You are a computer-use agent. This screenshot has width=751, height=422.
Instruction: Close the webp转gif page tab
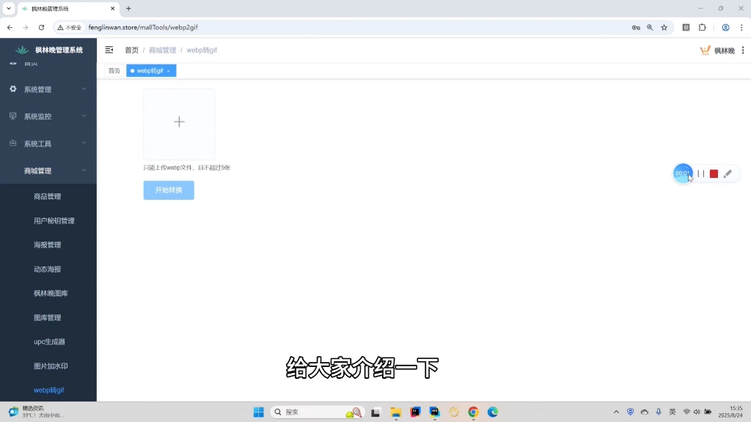coord(169,71)
